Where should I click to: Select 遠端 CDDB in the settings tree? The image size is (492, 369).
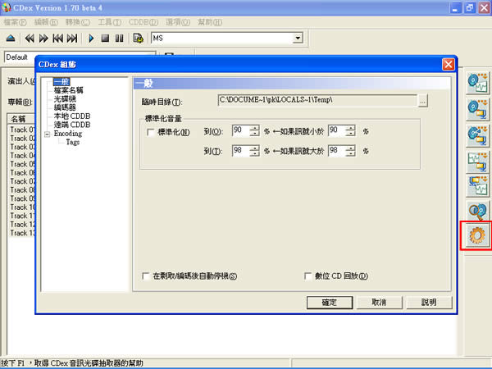point(72,125)
